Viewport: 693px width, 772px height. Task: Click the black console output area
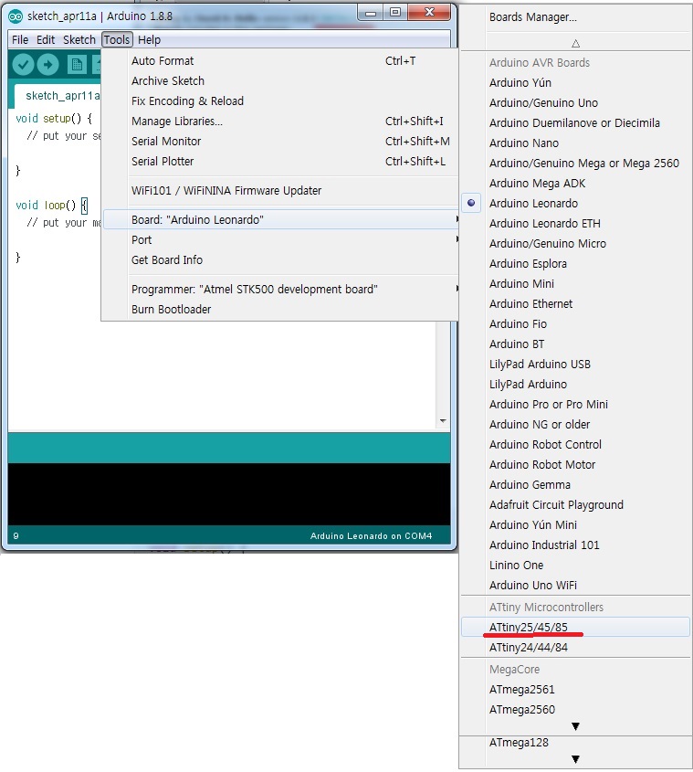pos(229,494)
